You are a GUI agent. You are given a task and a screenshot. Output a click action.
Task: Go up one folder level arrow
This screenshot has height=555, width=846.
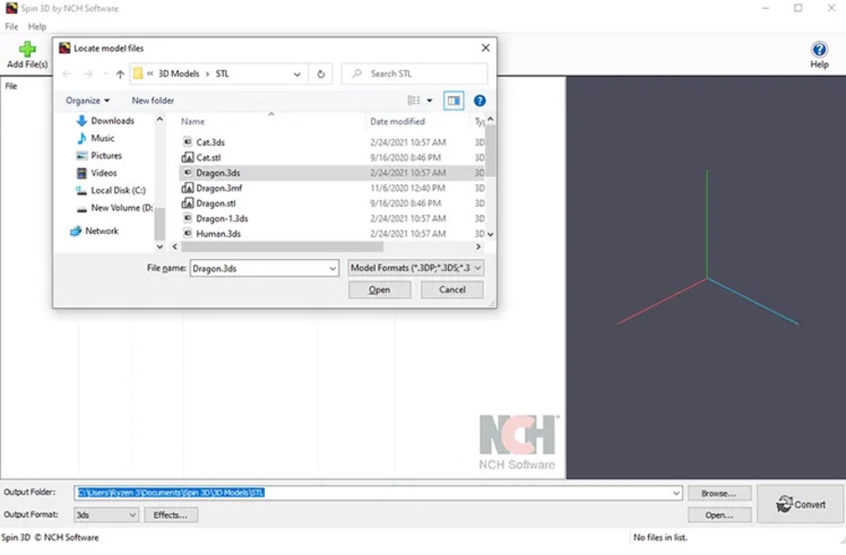pos(120,74)
